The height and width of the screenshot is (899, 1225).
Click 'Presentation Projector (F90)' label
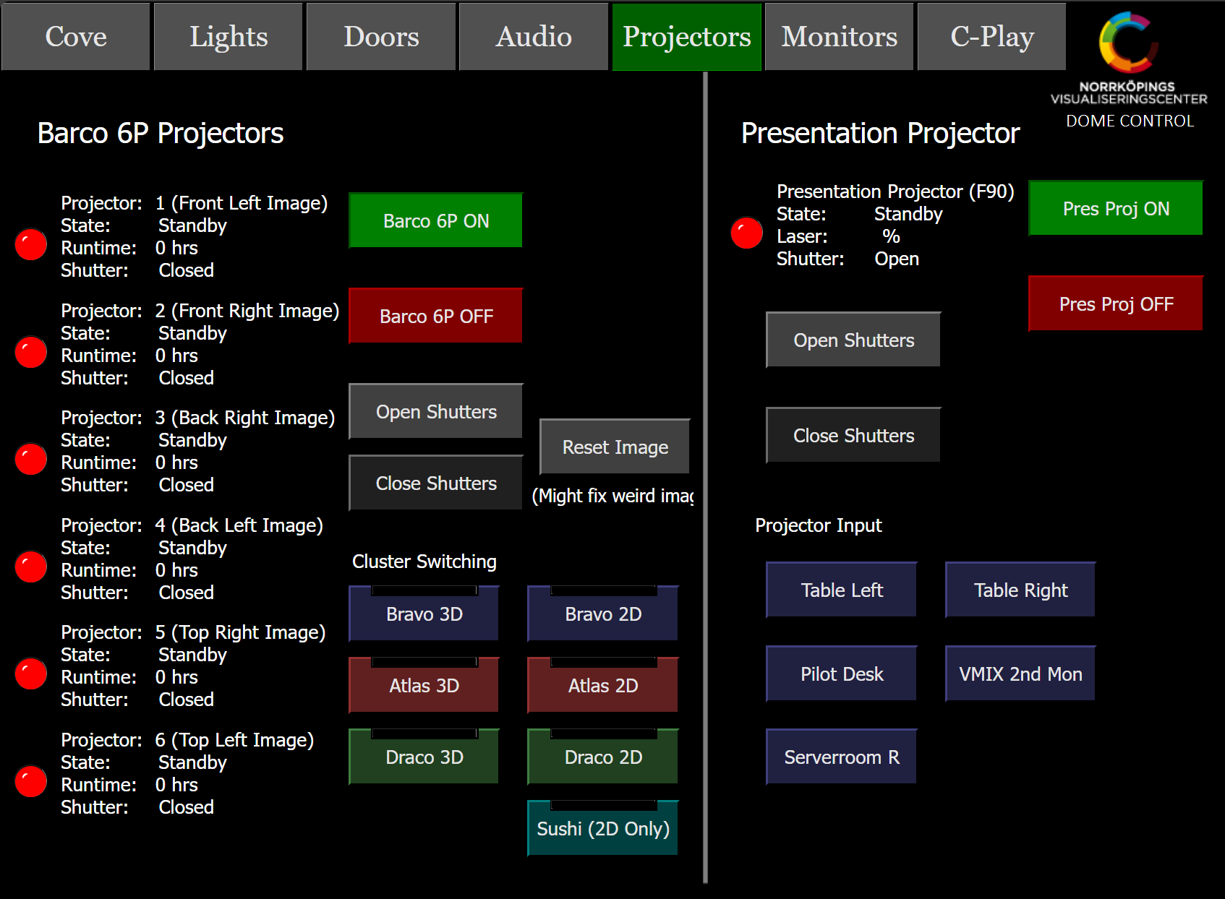click(x=895, y=192)
